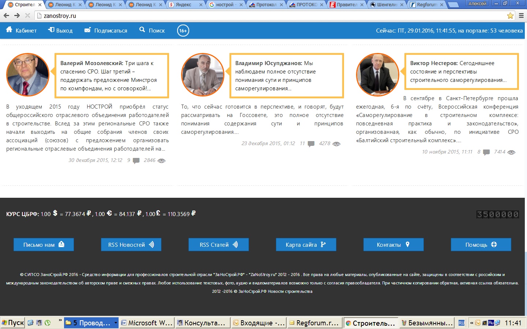Open the Chrome menu hamburger icon
The image size is (527, 329).
pyautogui.click(x=521, y=16)
